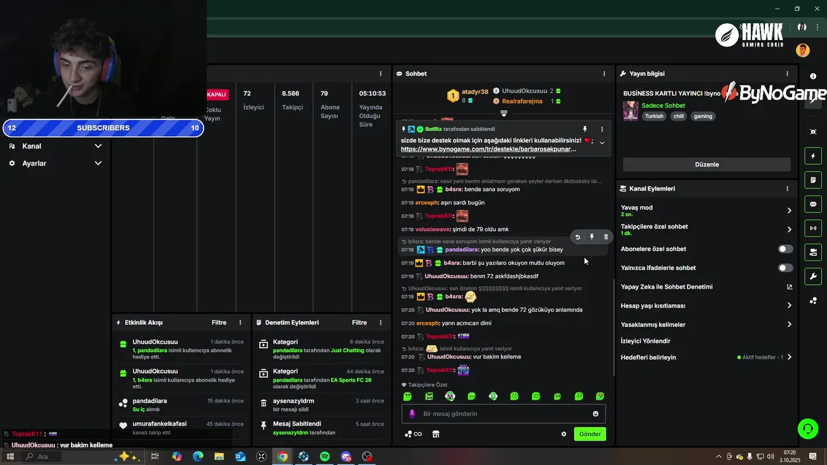Toggle Yalnızca ifadelerle sohbet switch

pyautogui.click(x=785, y=267)
